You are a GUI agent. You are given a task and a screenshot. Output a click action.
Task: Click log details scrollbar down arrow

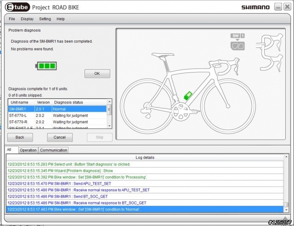[x=286, y=210]
